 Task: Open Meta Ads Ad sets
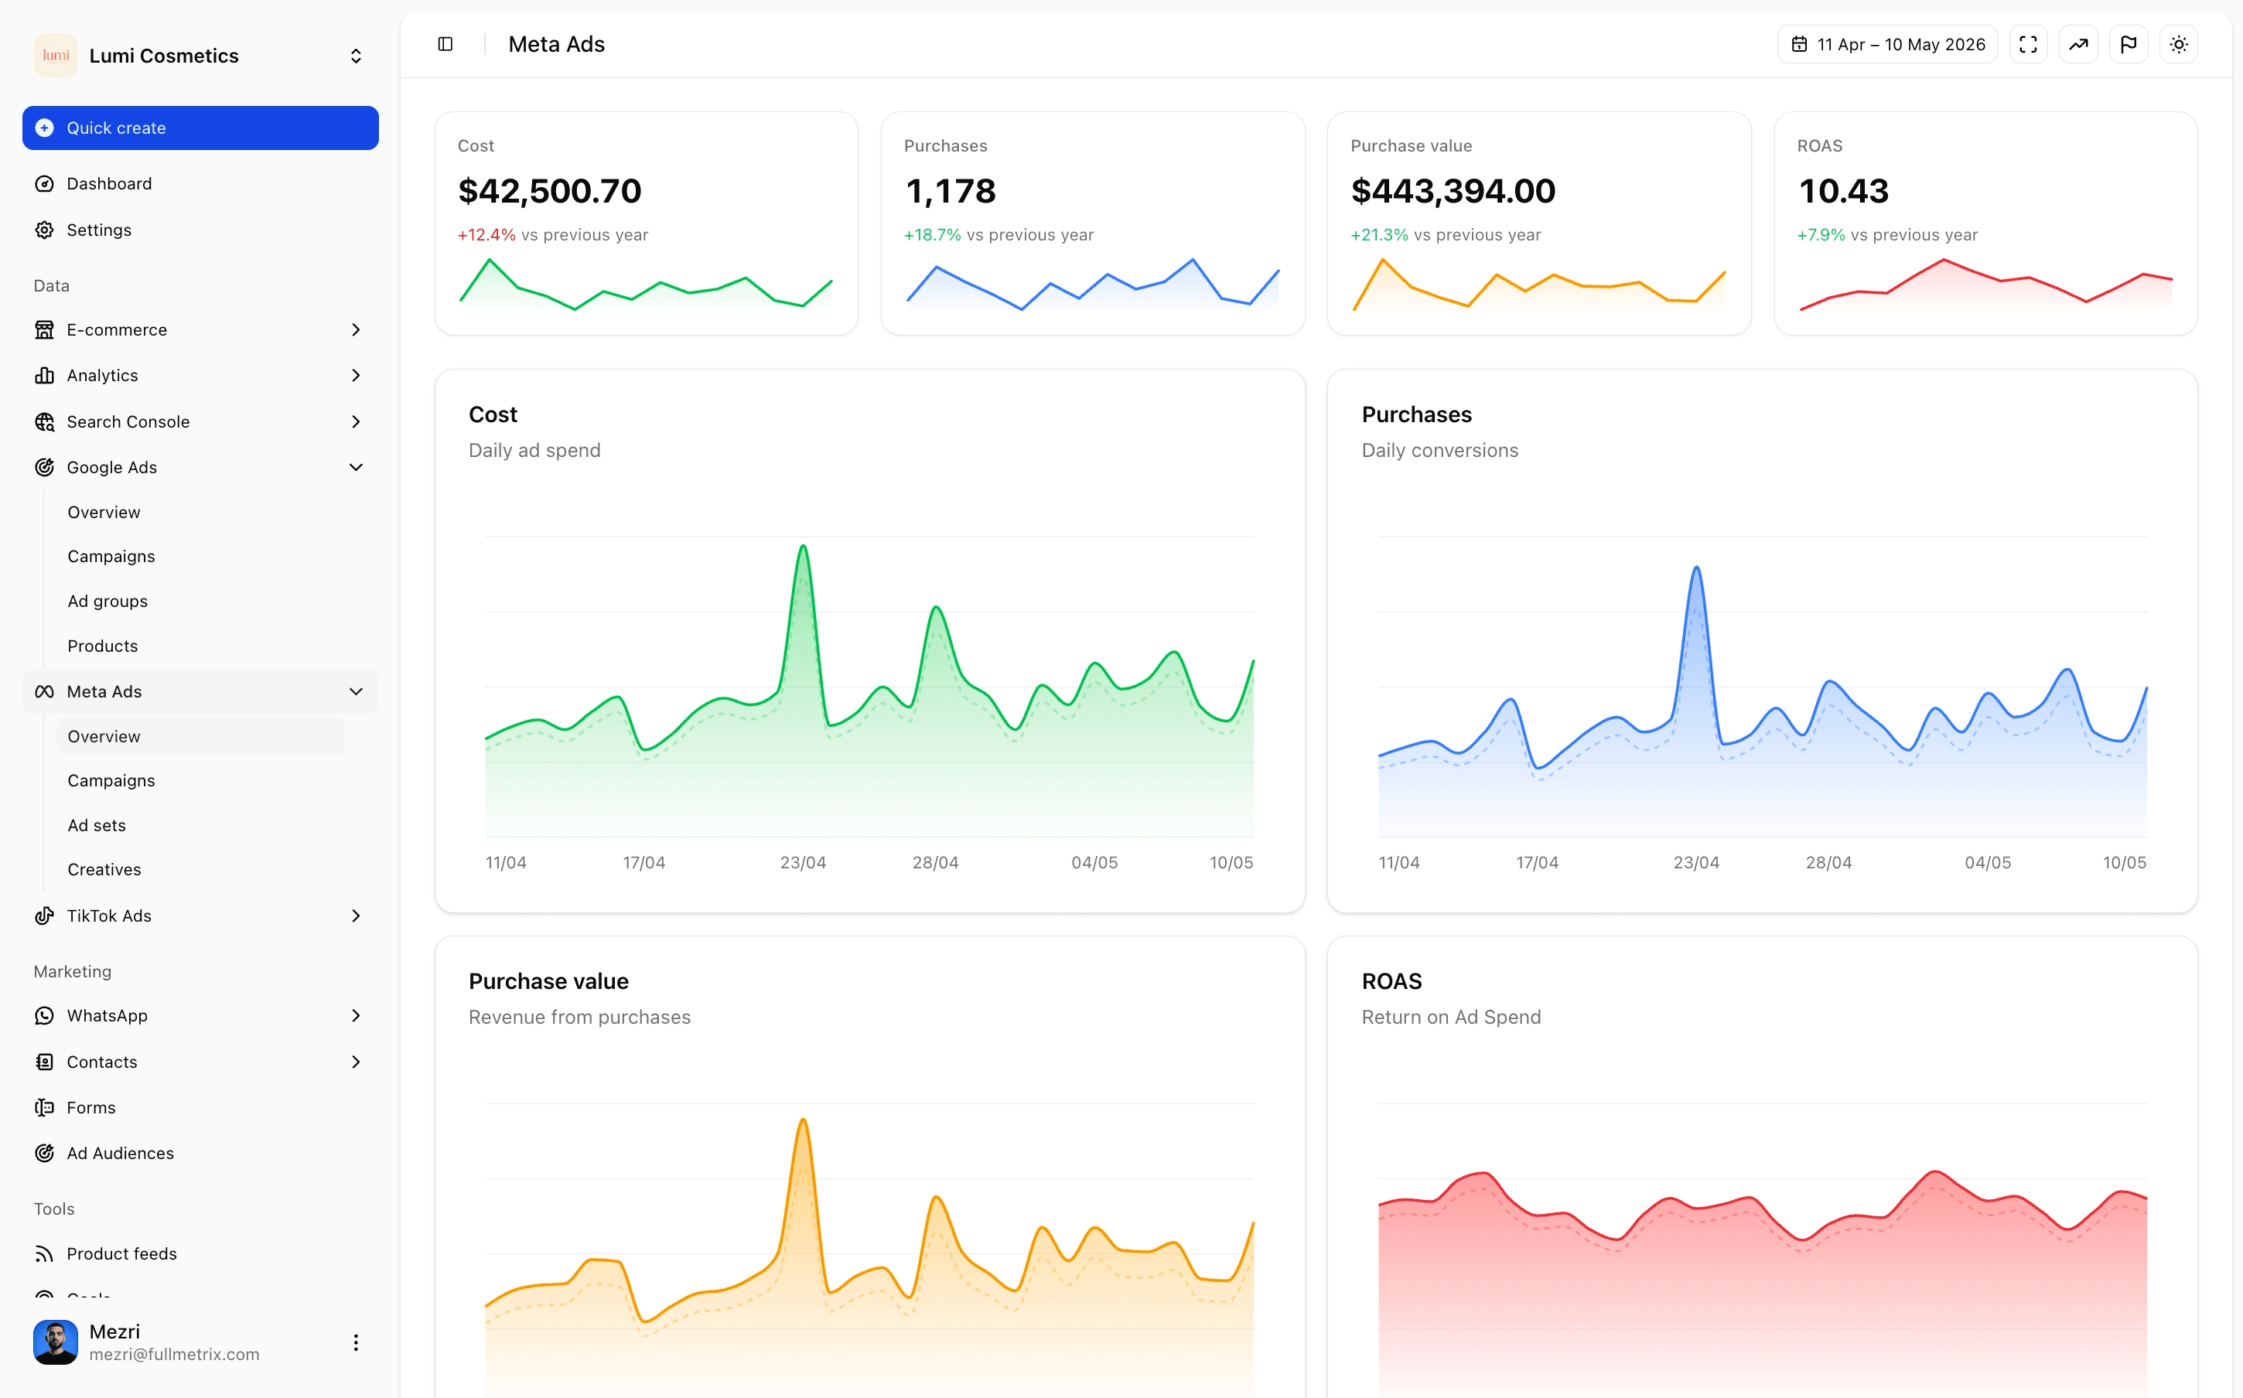tap(97, 826)
